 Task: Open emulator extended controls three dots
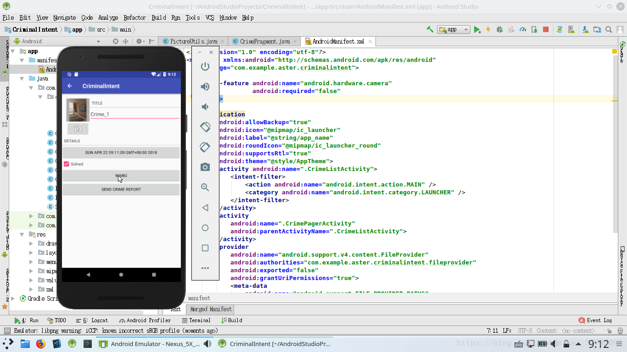(205, 268)
